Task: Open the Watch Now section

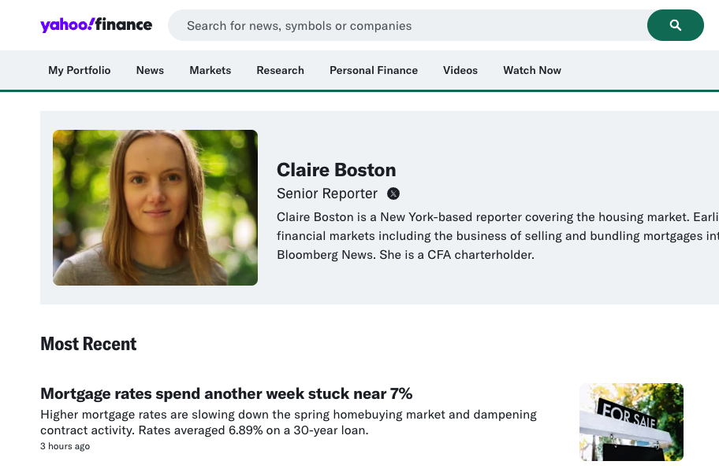Action: 531,70
